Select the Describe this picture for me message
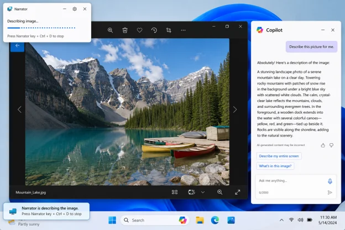The height and width of the screenshot is (230, 345). tap(311, 46)
